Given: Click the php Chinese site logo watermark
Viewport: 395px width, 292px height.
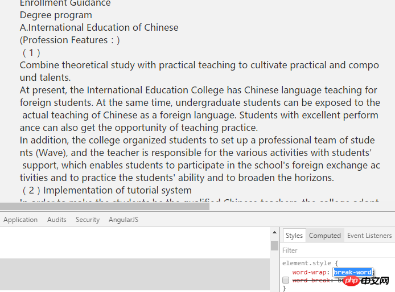Looking at the screenshot, I should (x=367, y=281).
